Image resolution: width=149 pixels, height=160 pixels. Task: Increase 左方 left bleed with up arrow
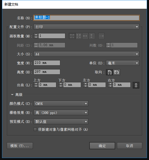[x=86, y=84]
